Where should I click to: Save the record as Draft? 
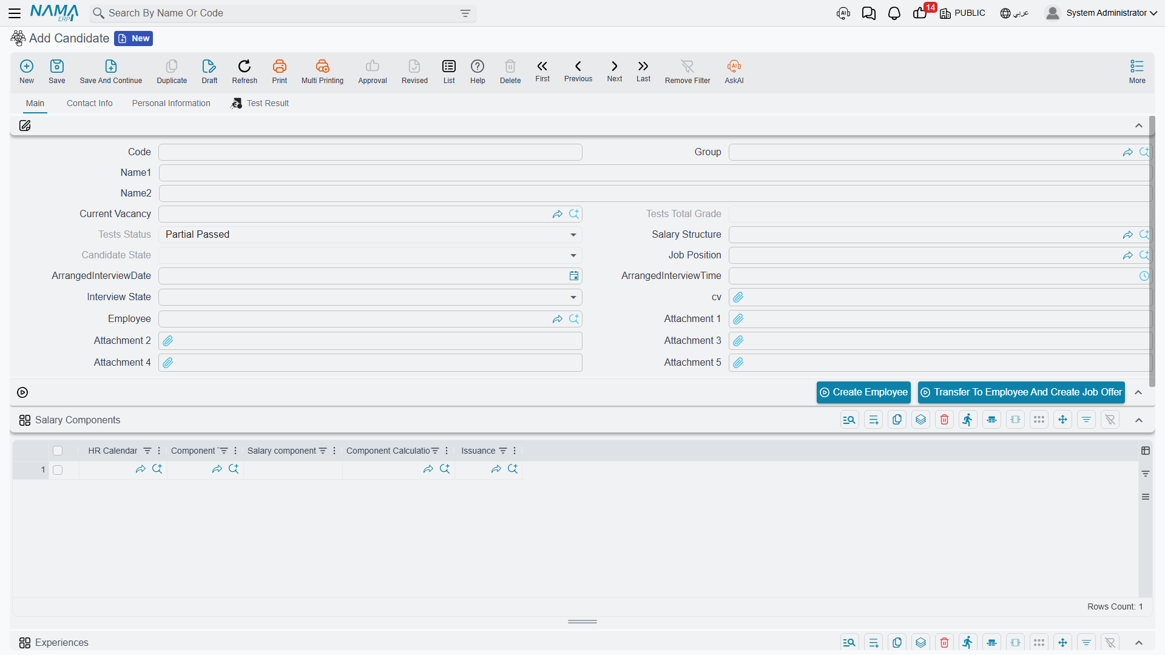click(209, 72)
